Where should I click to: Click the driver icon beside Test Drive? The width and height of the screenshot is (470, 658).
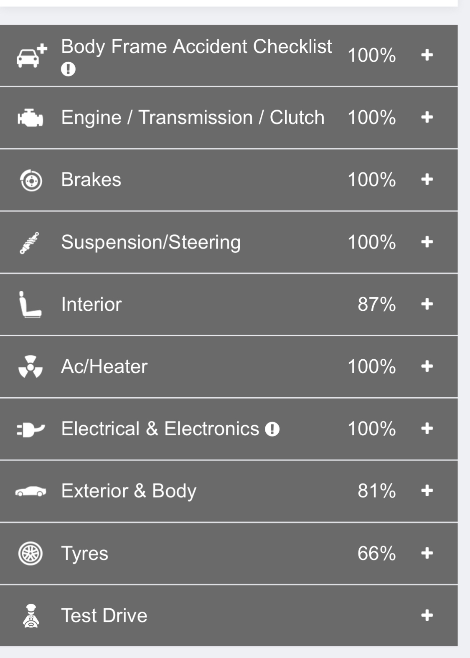[31, 615]
